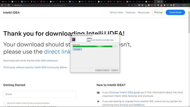The height and width of the screenshot is (107, 190).
Task: Check Send me helpful tips & tricks
Action: [5, 103]
